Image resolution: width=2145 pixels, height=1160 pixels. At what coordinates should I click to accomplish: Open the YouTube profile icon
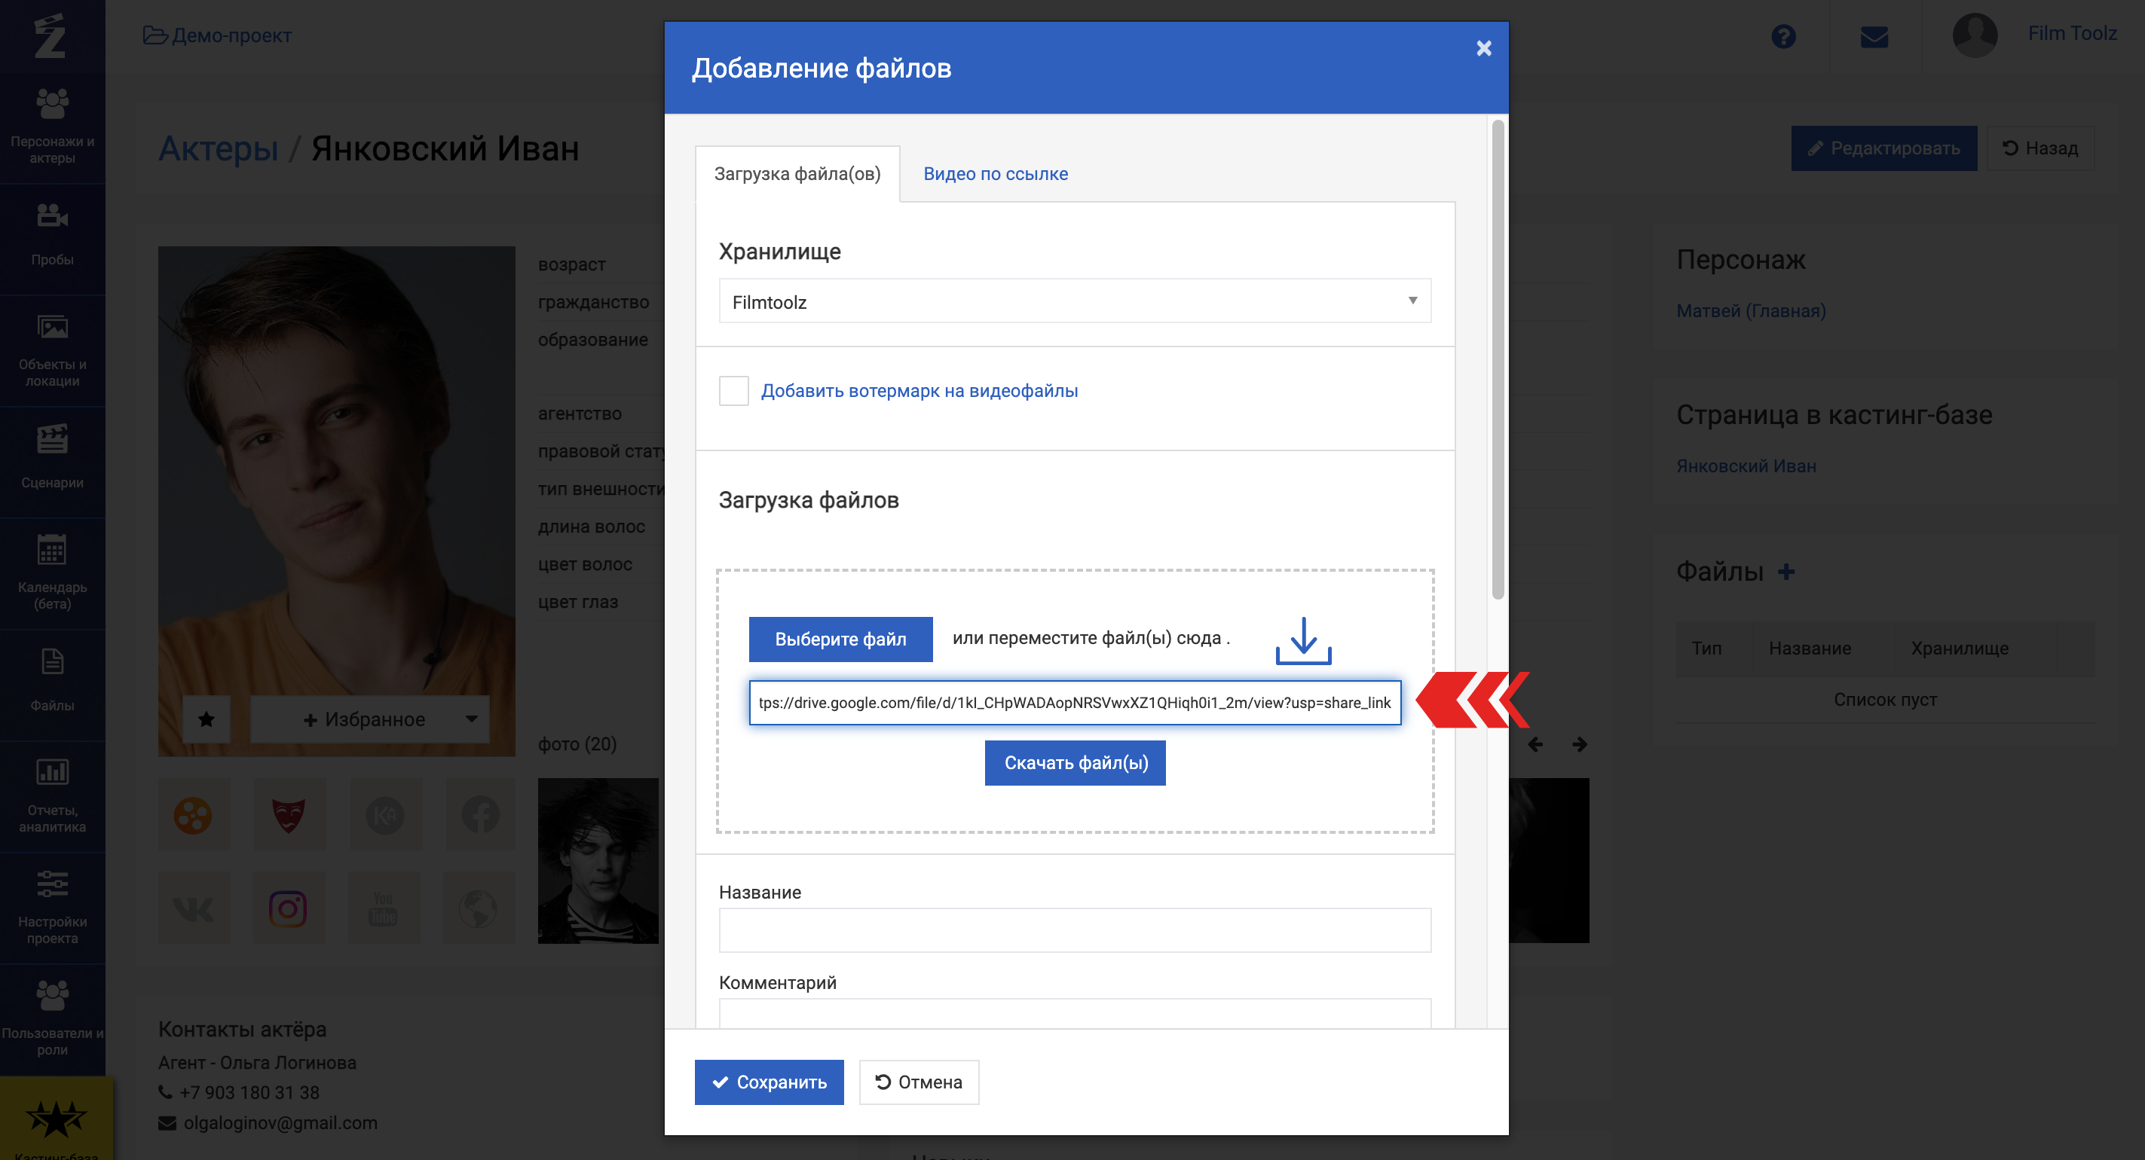[383, 908]
